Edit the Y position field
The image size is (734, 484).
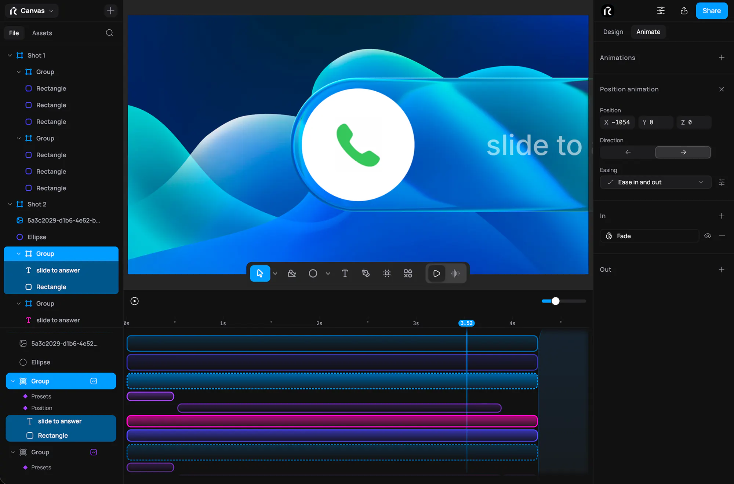pos(655,122)
